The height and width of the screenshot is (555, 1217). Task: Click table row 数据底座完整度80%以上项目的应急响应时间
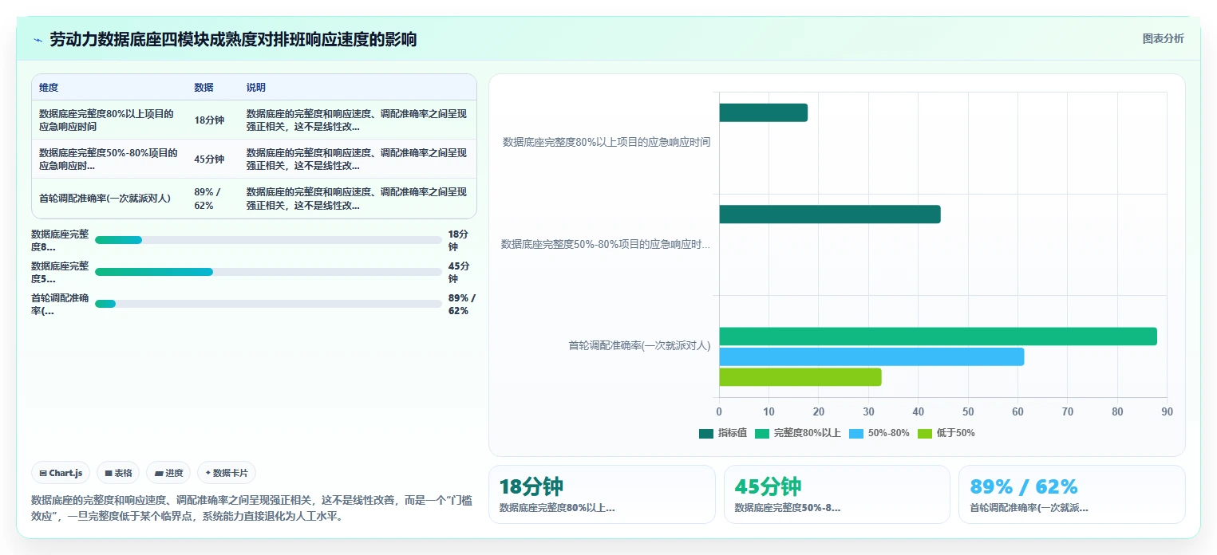click(x=254, y=120)
